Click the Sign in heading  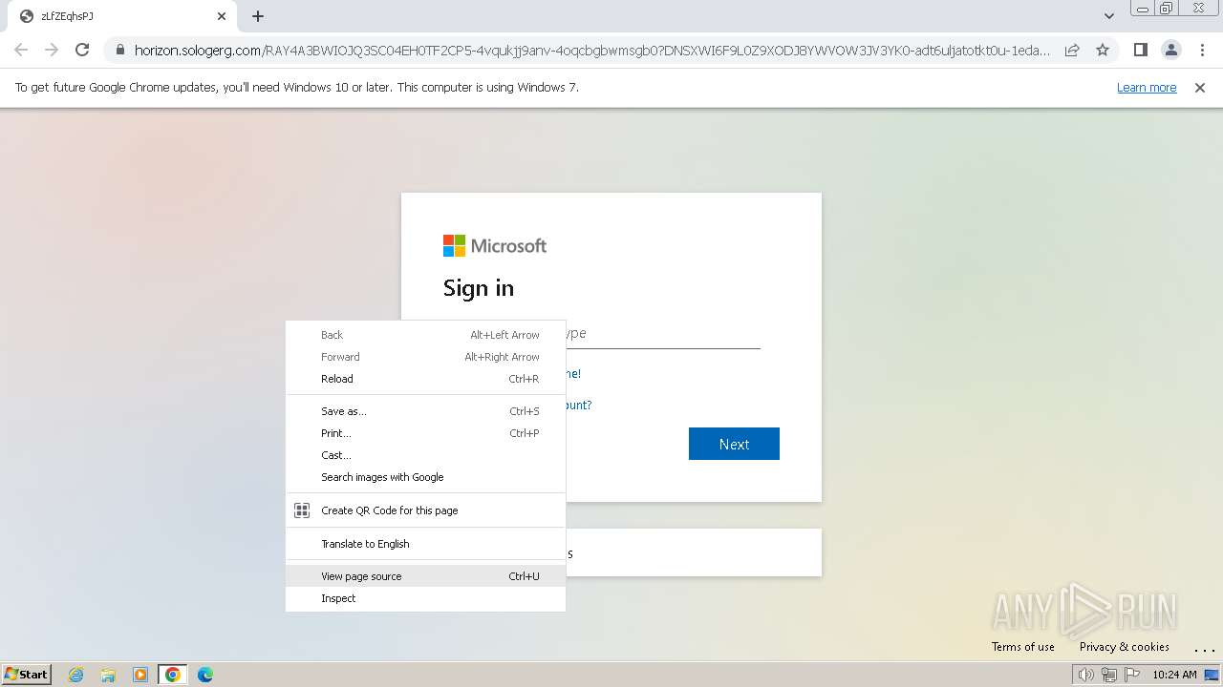(x=479, y=288)
